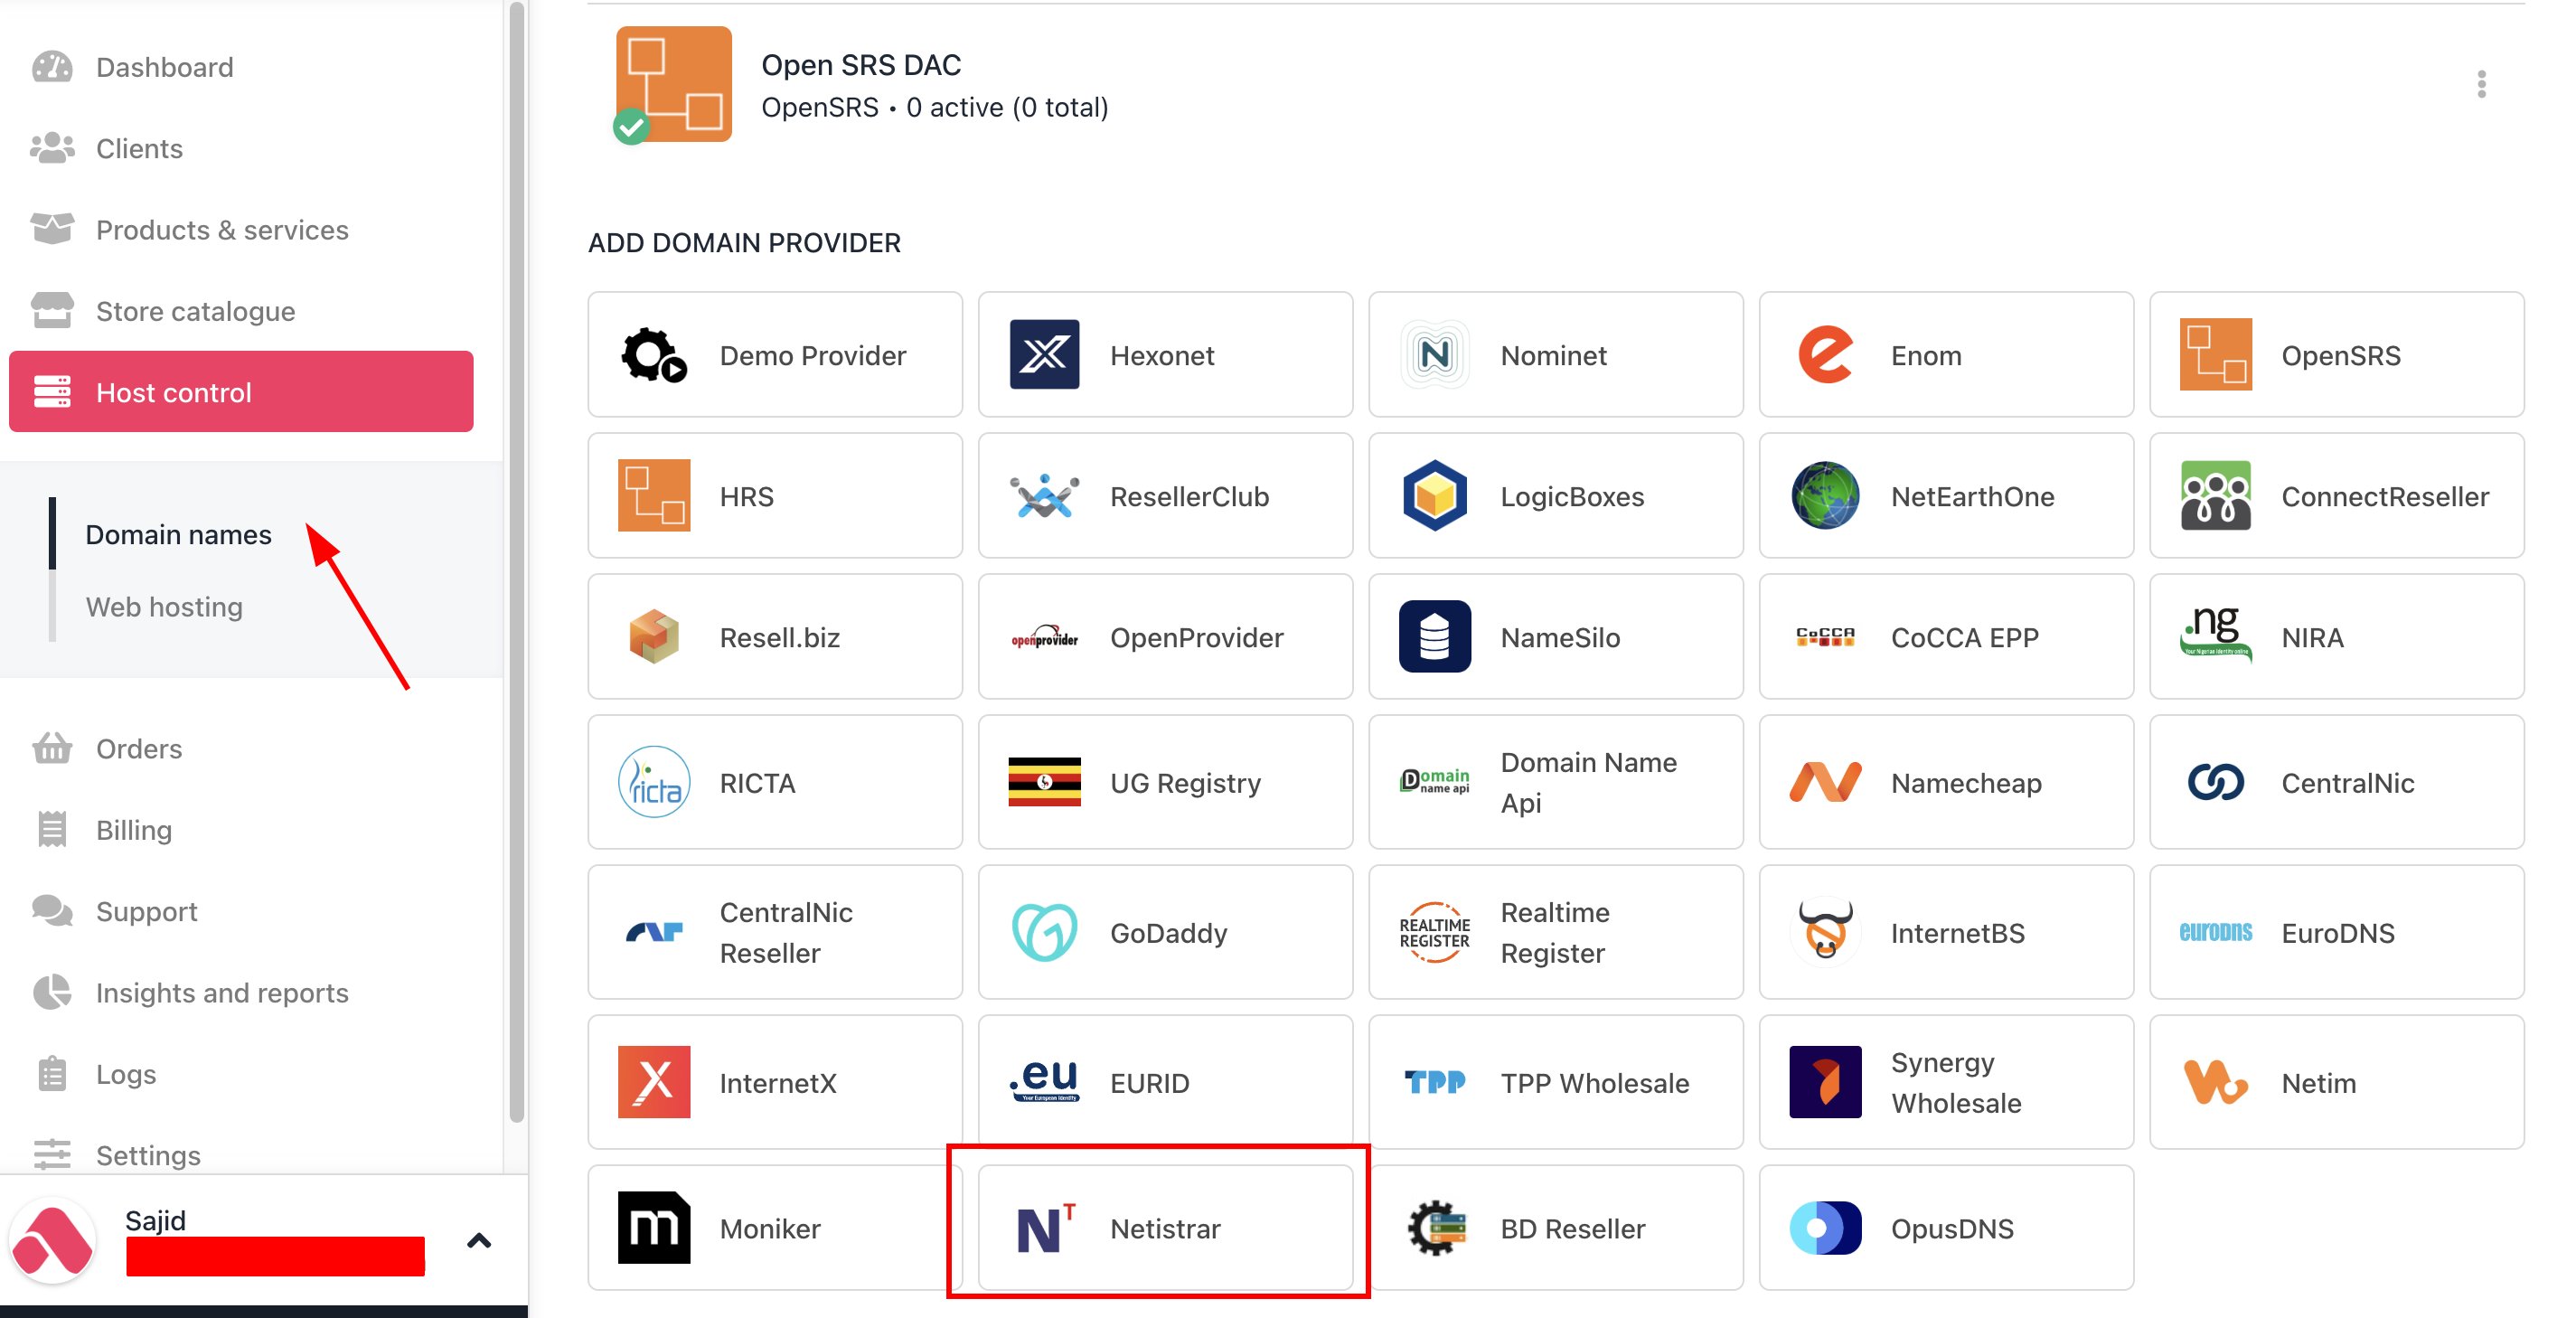Add the RICTA domain provider
This screenshot has height=1318, width=2576.
tap(775, 782)
